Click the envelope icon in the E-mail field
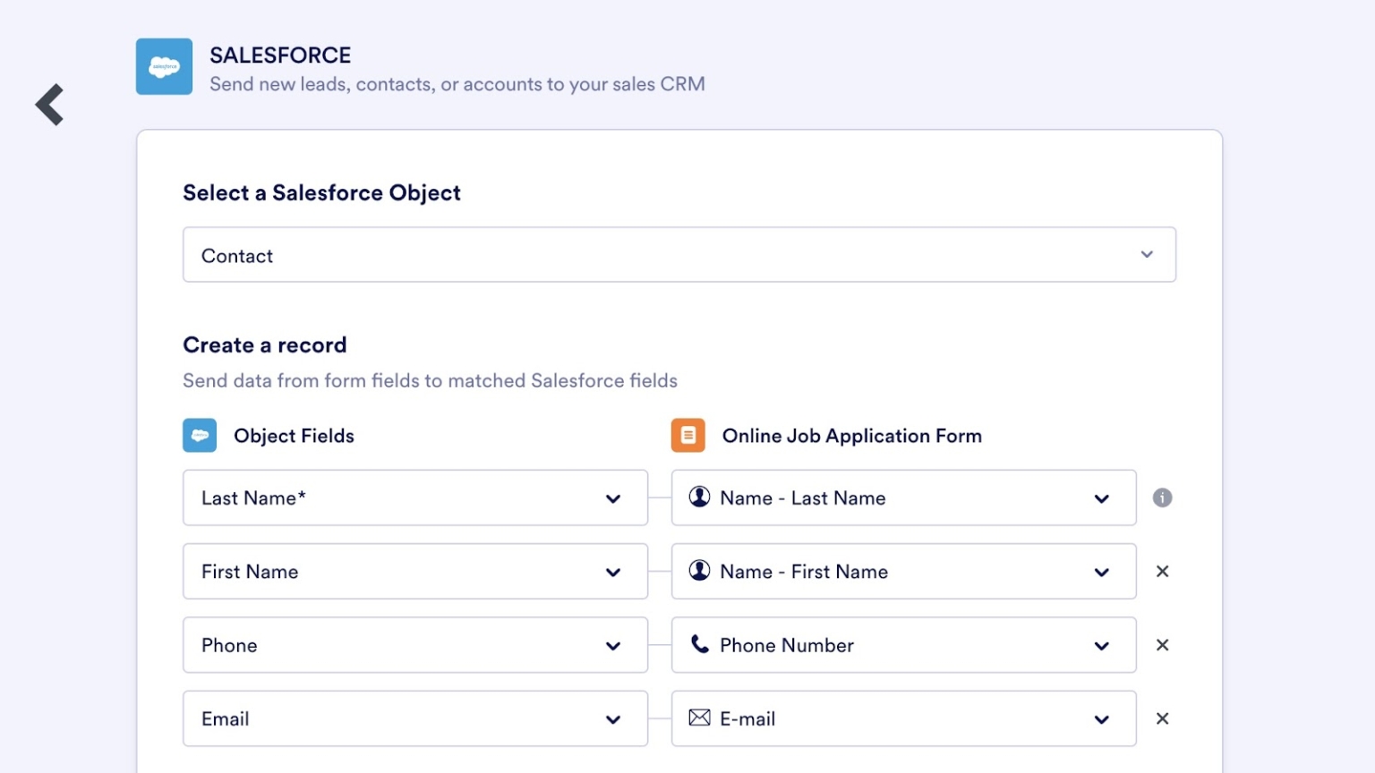 pos(699,718)
